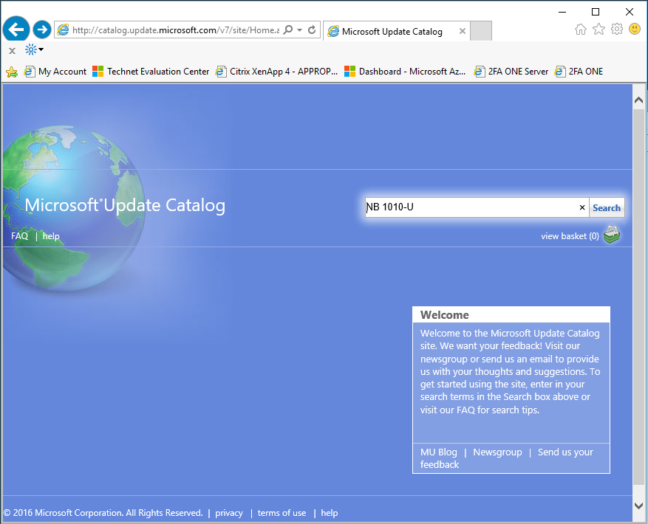Viewport: 648px width, 524px height.
Task: Close the Microsoft Update Catalog tab
Action: (x=463, y=31)
